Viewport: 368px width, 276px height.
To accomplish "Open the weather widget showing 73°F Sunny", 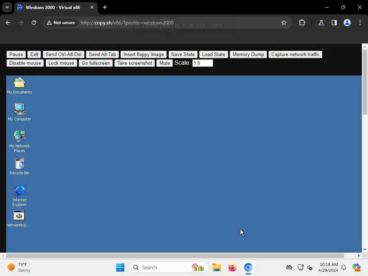I will [x=19, y=267].
